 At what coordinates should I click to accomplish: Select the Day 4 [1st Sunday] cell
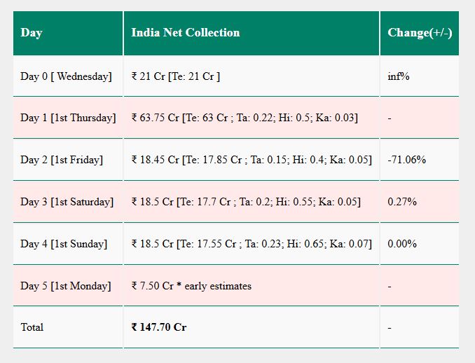tap(68, 244)
